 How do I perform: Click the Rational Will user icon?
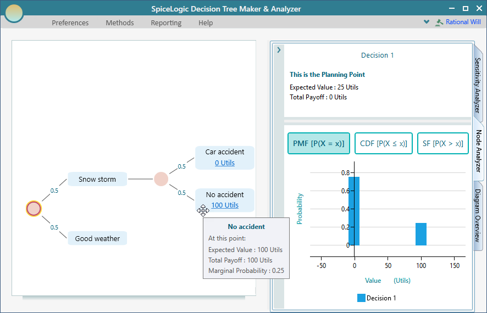[x=439, y=23]
